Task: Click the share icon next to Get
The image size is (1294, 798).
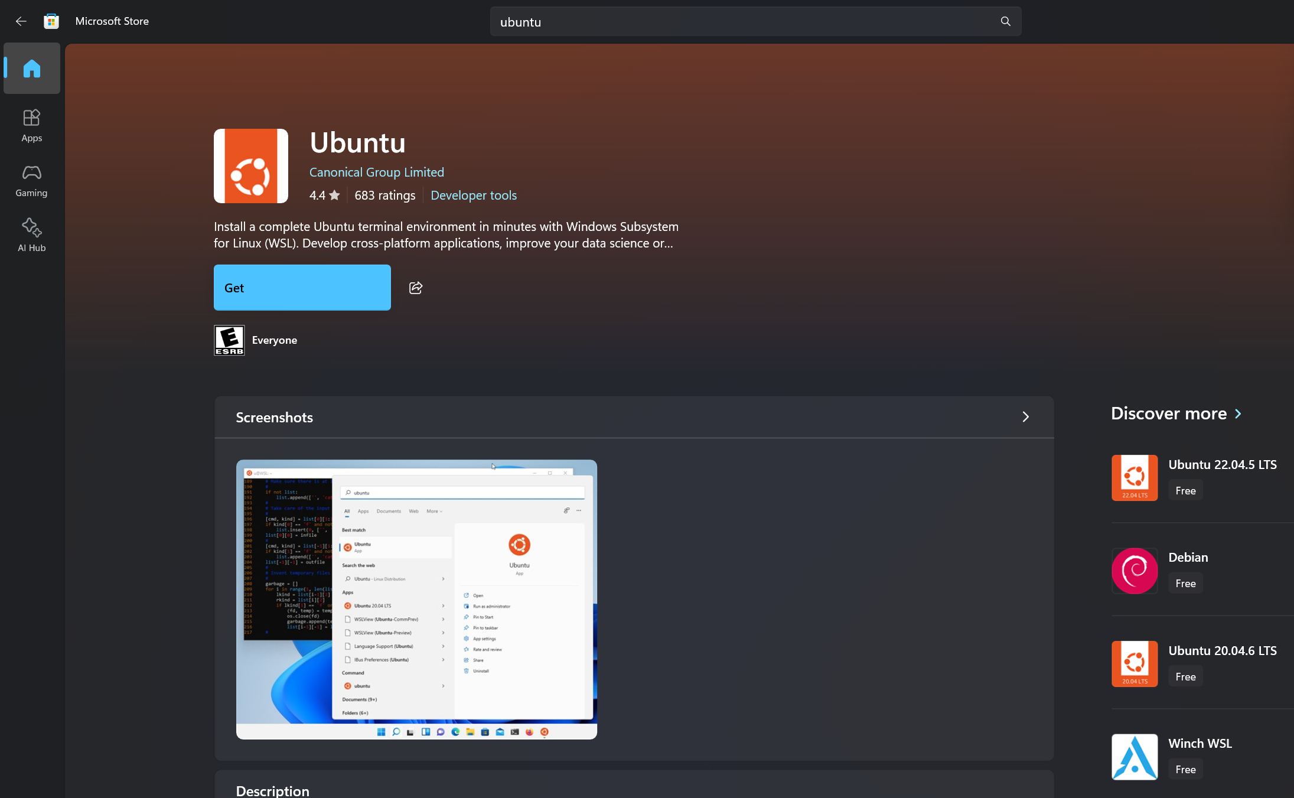Action: (416, 288)
